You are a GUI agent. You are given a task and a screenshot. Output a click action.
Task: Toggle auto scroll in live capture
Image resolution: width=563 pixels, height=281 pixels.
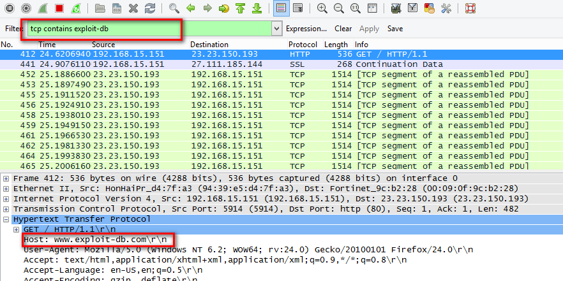(297, 8)
